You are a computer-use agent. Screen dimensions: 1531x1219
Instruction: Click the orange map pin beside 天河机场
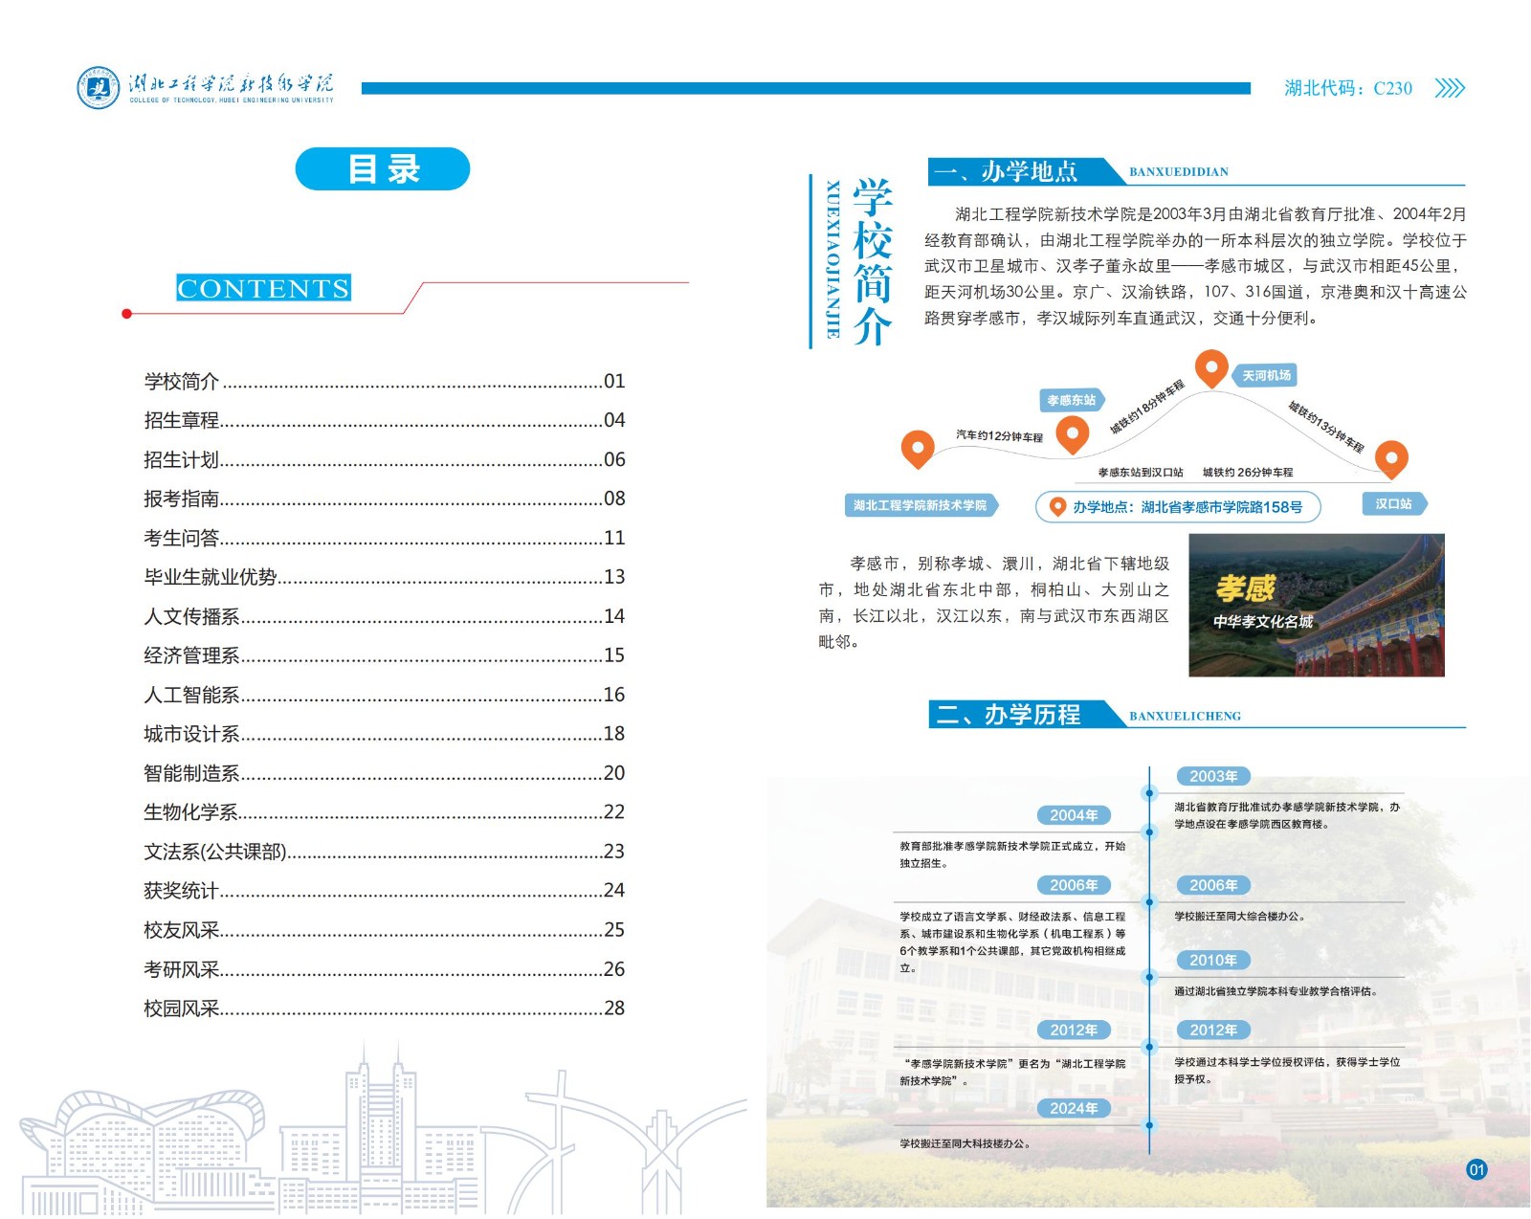(1211, 368)
